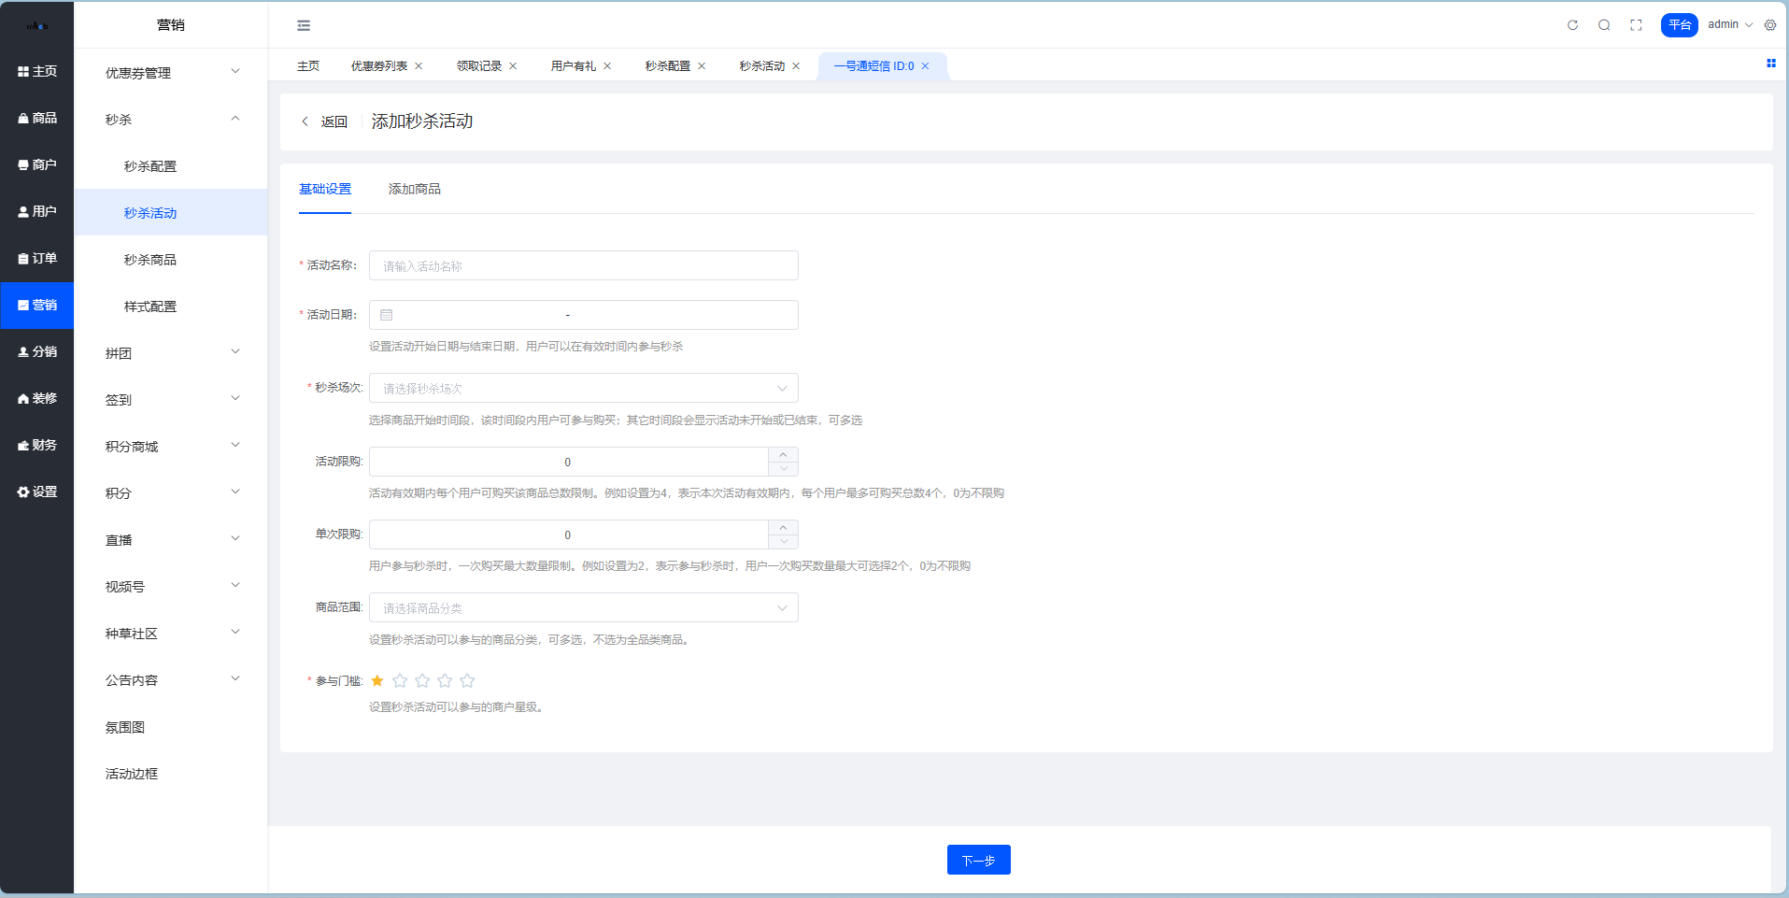Click the hamburger menu collapse icon
The height and width of the screenshot is (898, 1789).
pyautogui.click(x=304, y=25)
